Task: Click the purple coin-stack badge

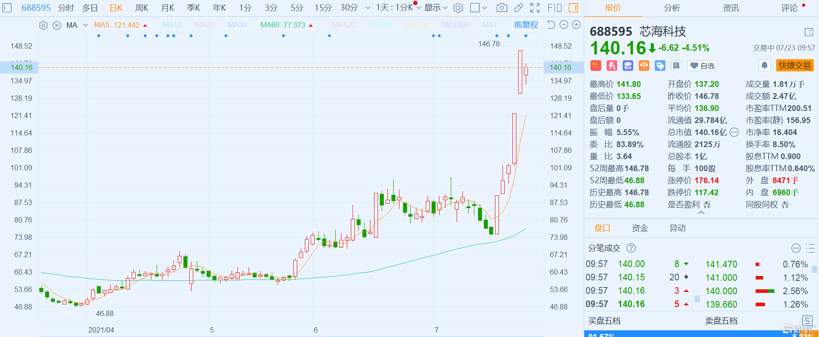Action: point(628,66)
